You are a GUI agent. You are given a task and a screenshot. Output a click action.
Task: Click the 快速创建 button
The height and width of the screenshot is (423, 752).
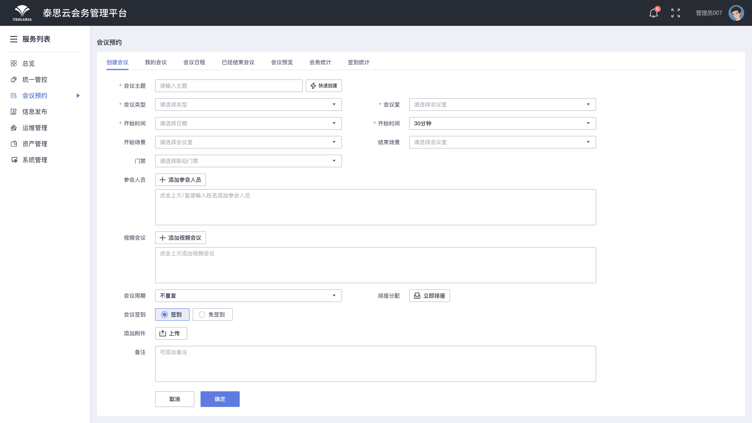pyautogui.click(x=324, y=86)
